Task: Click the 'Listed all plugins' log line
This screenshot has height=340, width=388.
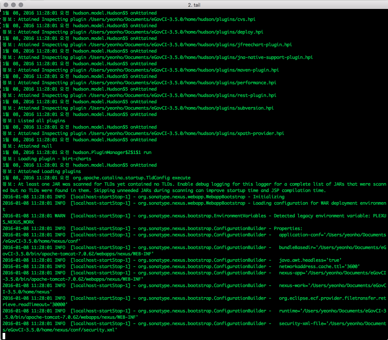Action: (x=41, y=121)
